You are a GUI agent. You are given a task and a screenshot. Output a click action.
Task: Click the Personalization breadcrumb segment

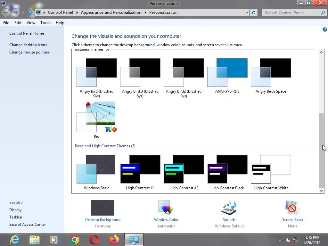[163, 12]
